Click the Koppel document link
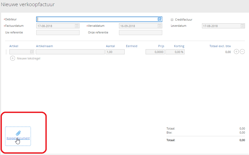Screen dimensions: 249x155 18,138
